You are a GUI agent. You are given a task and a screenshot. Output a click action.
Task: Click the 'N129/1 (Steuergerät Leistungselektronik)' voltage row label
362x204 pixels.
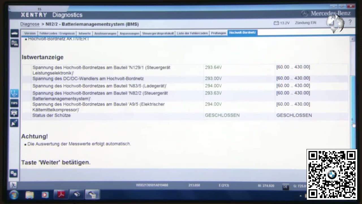click(101, 70)
